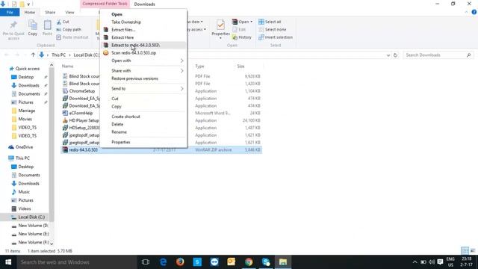This screenshot has height=269, width=478.
Task: Launch Microsoft Edge from taskbar
Action: (x=163, y=262)
